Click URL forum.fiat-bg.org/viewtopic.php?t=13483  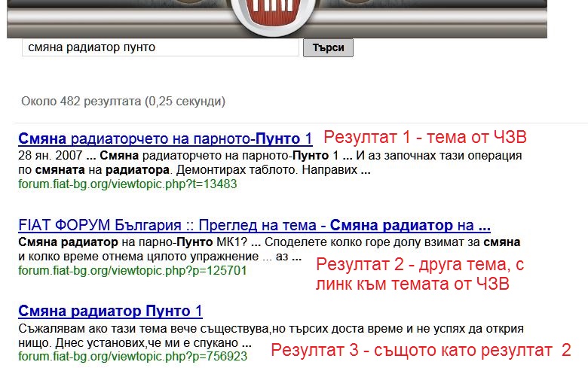pos(127,184)
